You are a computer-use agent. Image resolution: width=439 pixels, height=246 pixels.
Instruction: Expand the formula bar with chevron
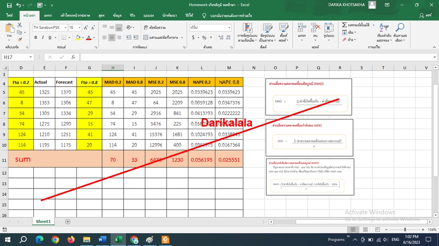coord(434,57)
